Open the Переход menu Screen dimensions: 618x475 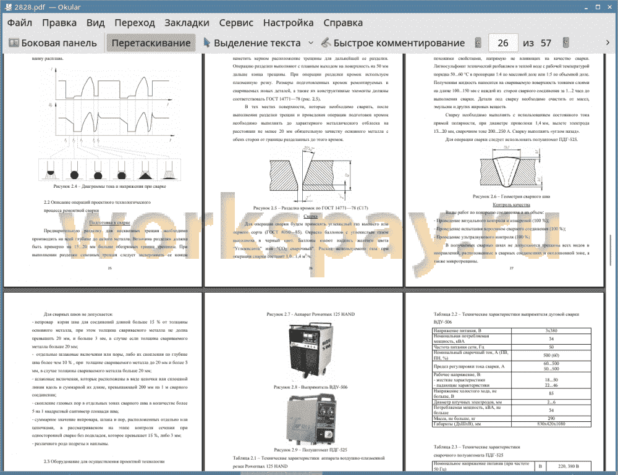tap(134, 23)
